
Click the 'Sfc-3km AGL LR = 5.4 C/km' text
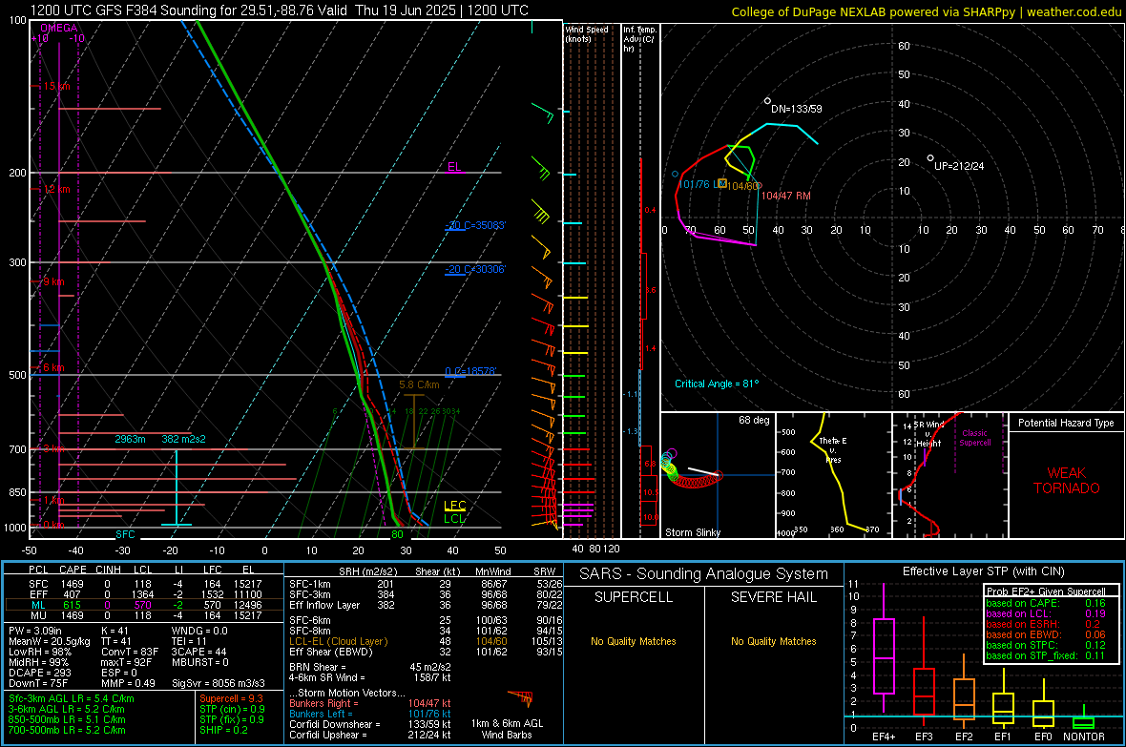(x=72, y=699)
